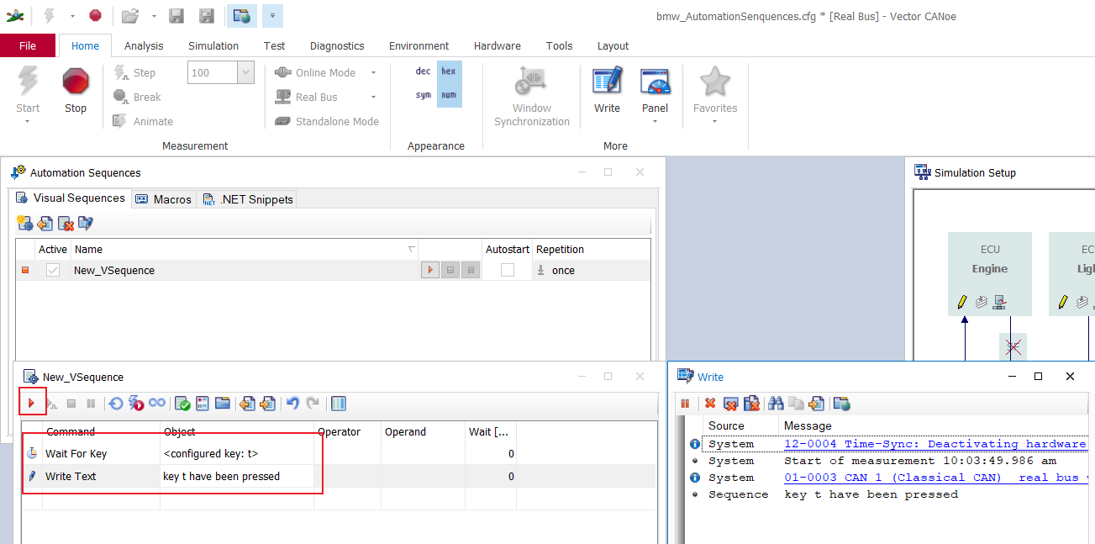This screenshot has height=544, width=1095.
Task: Import sequence icon in Automation Sequences
Action: point(45,223)
